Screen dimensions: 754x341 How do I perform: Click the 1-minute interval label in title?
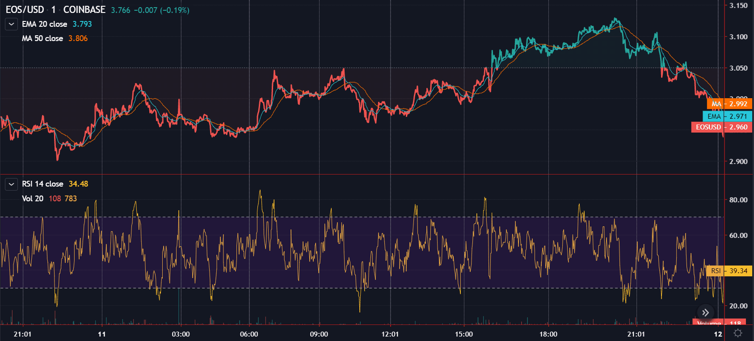[x=54, y=9]
